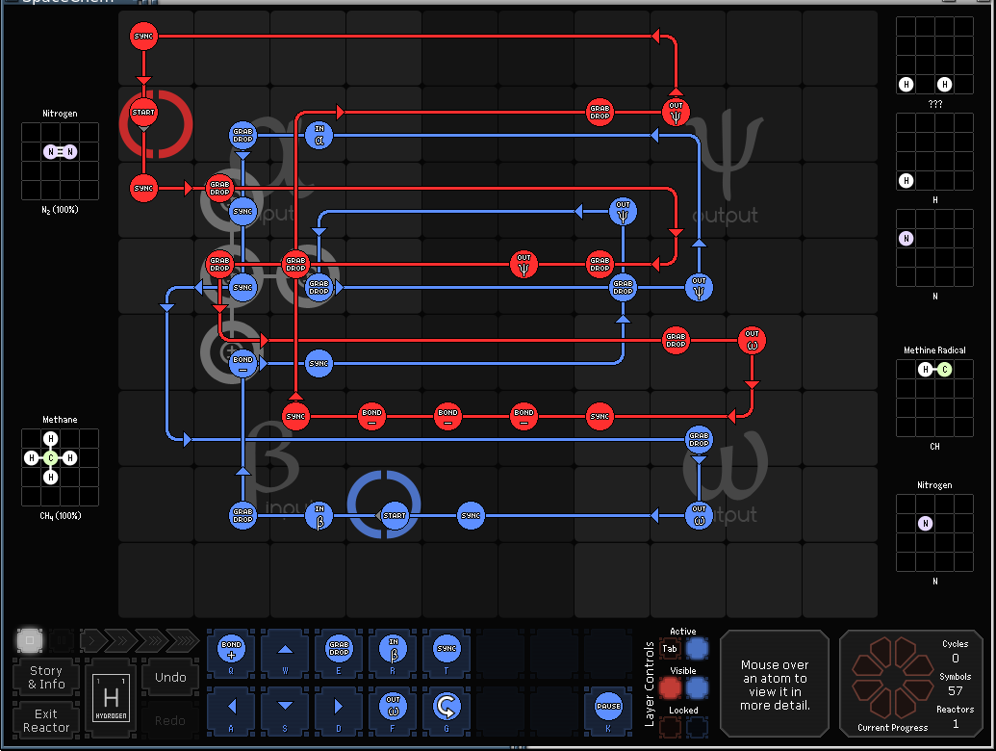Click the greyed-out Redo button
This screenshot has height=751, width=996.
pyautogui.click(x=169, y=720)
